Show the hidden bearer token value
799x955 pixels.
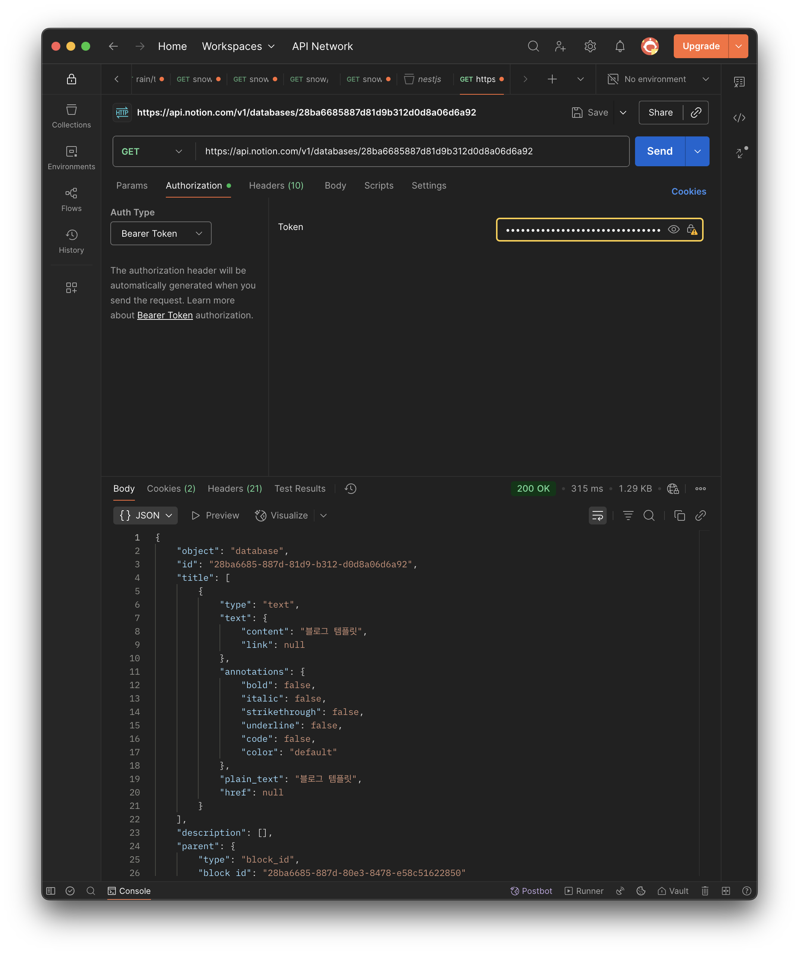click(x=673, y=230)
